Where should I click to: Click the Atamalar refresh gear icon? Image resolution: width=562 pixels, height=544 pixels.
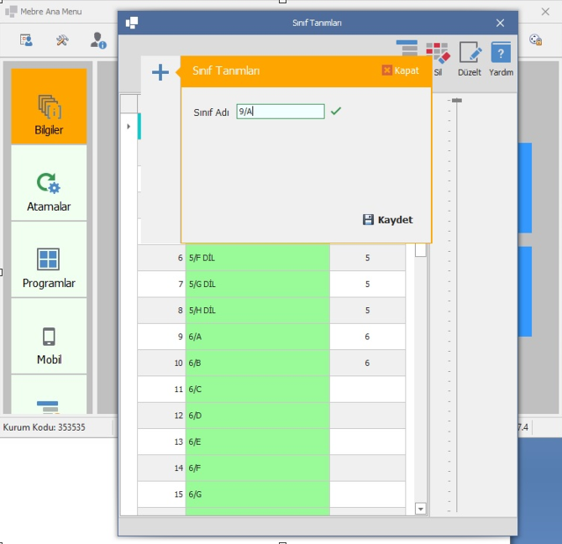[x=49, y=183]
